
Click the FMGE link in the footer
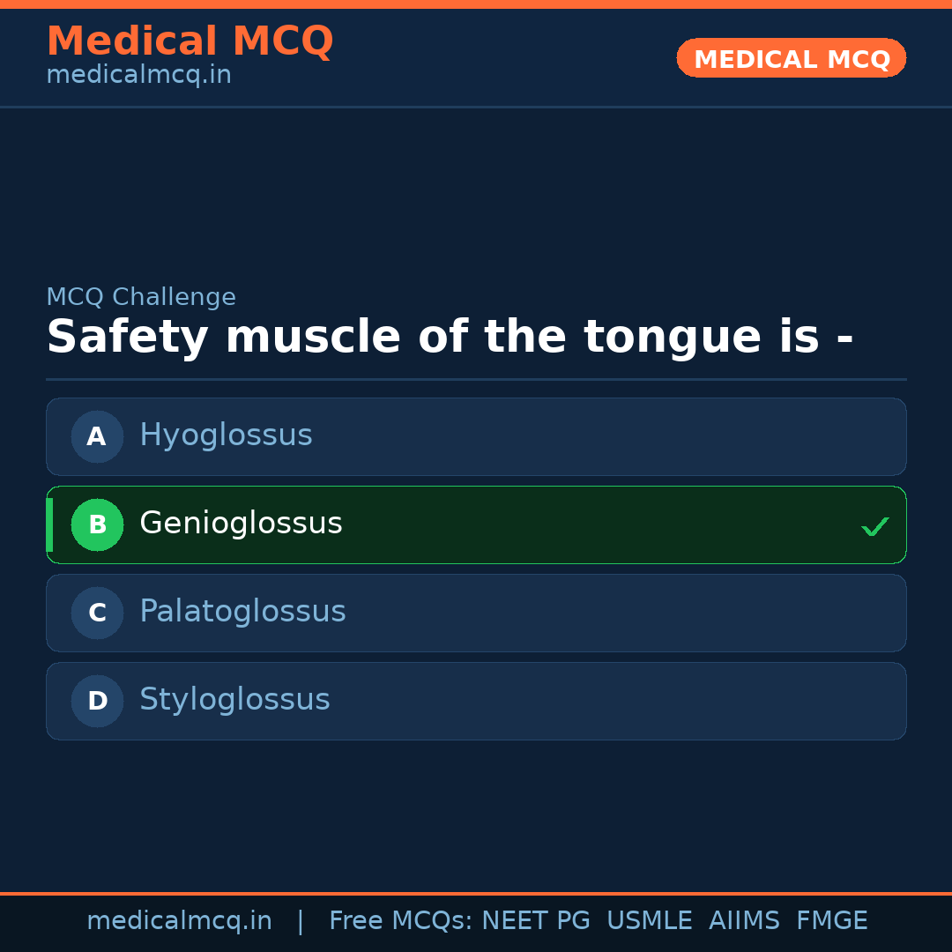click(x=831, y=920)
